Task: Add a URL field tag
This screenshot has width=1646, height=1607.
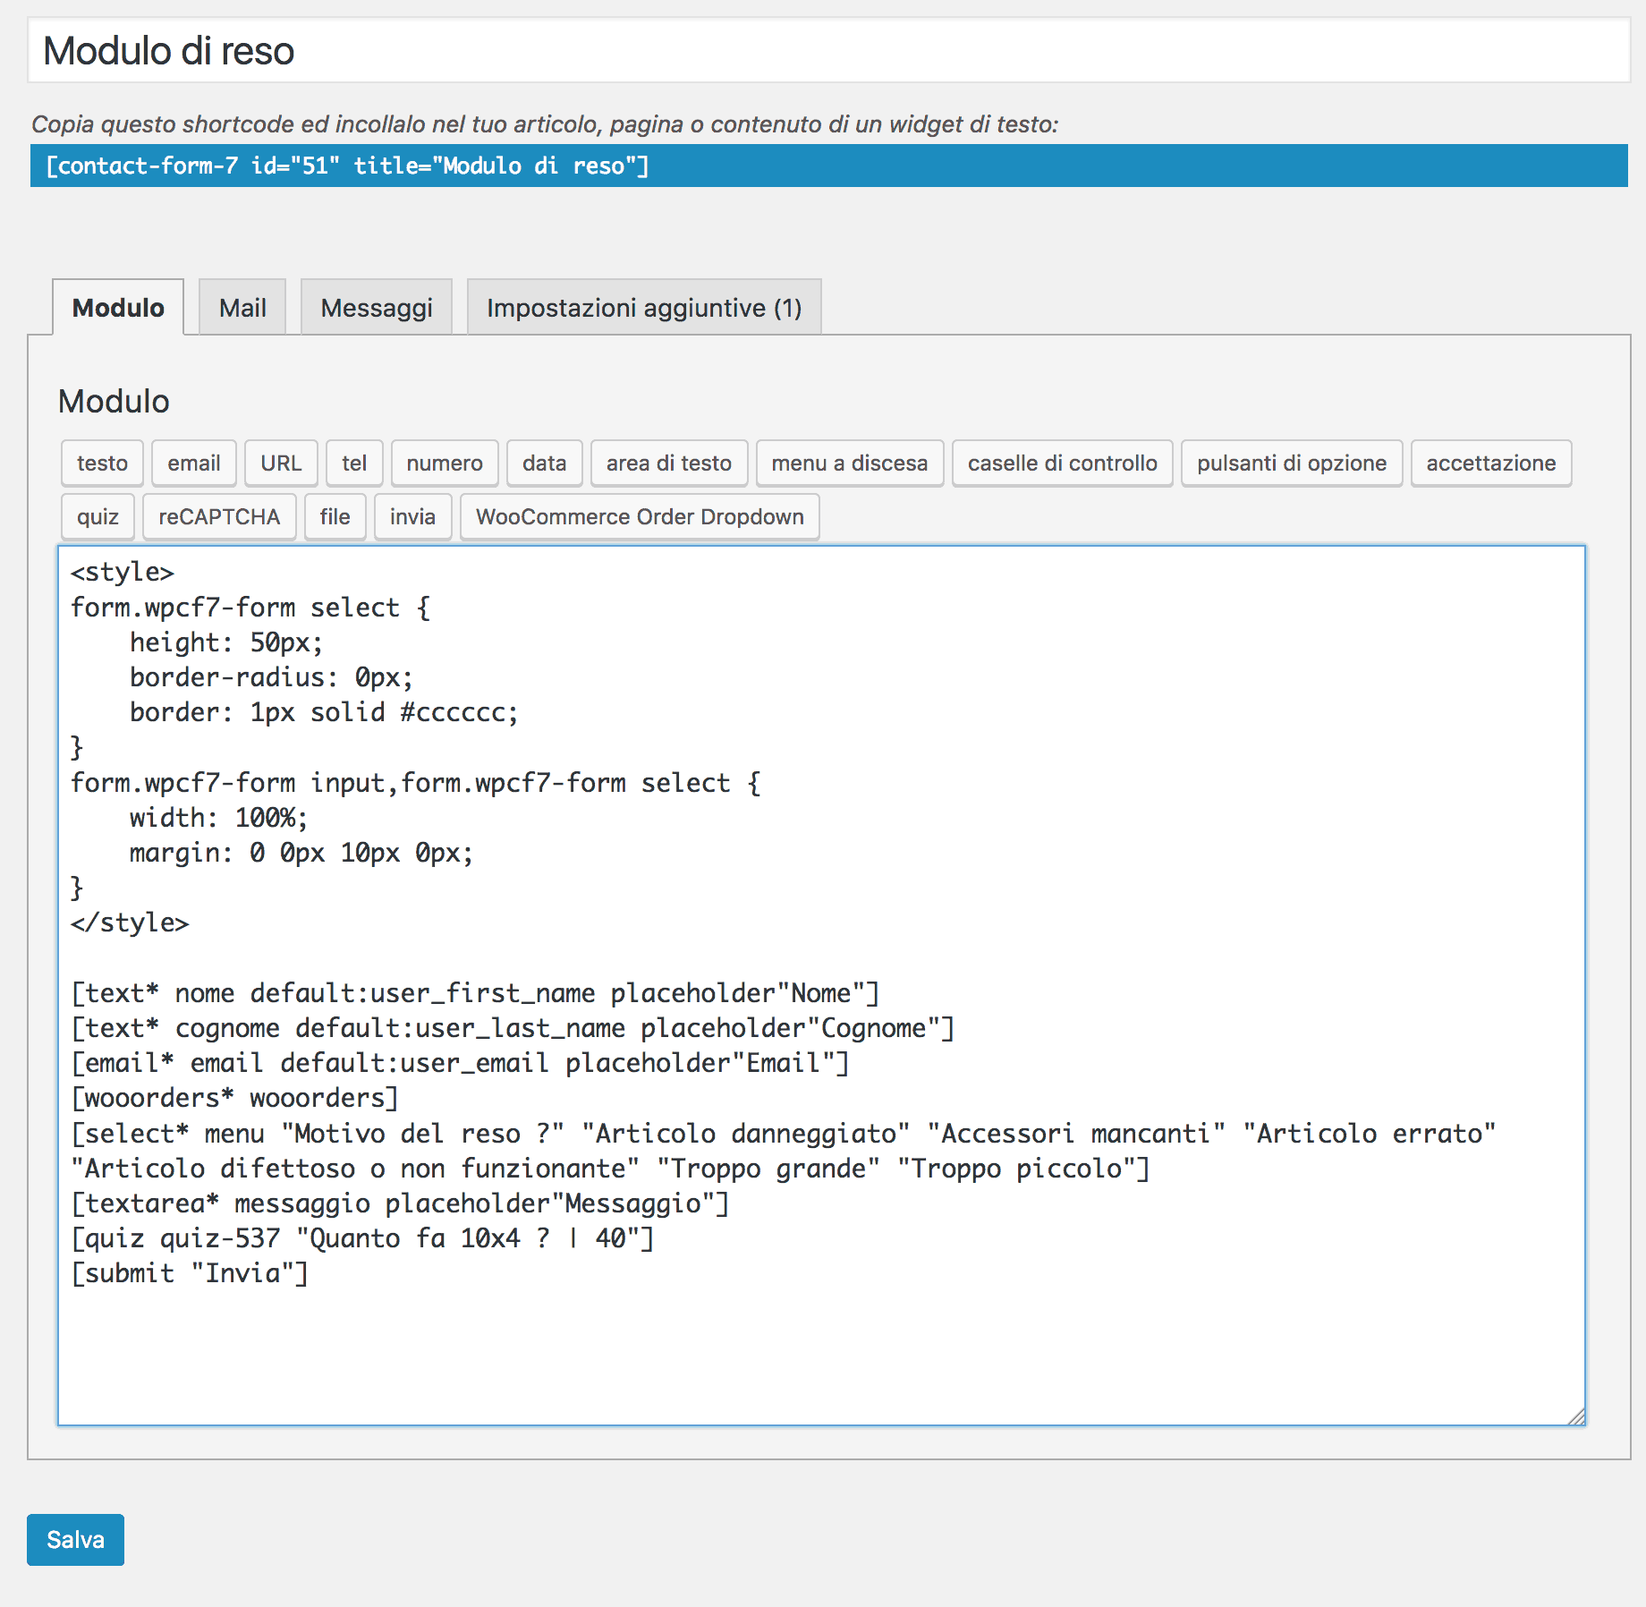Action: 281,463
